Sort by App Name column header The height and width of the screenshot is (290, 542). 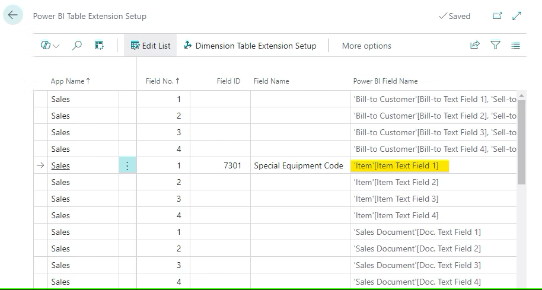click(70, 81)
